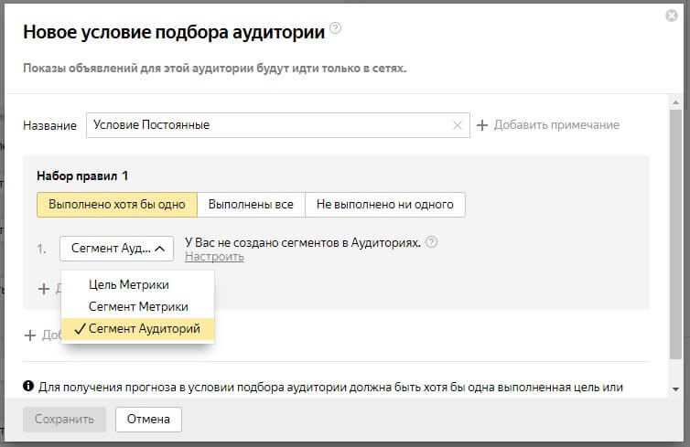Screen dimensions: 690x447
Task: Click the plus icon to add a new rule set
Action: coord(30,335)
